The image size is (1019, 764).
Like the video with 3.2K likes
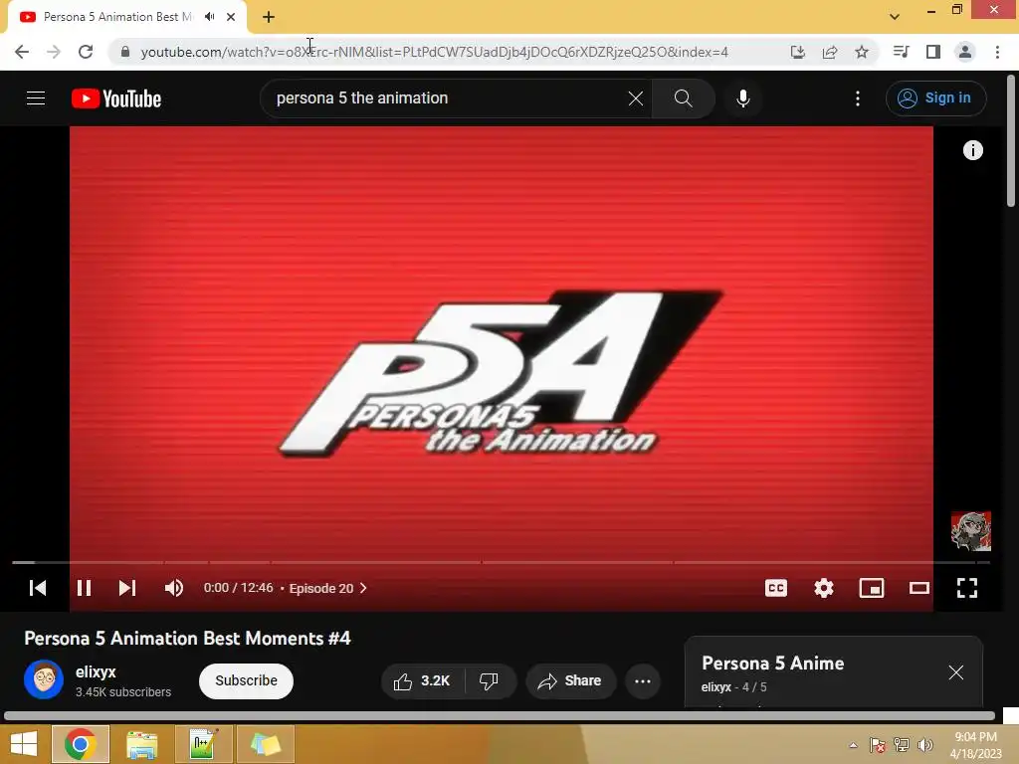pos(423,680)
